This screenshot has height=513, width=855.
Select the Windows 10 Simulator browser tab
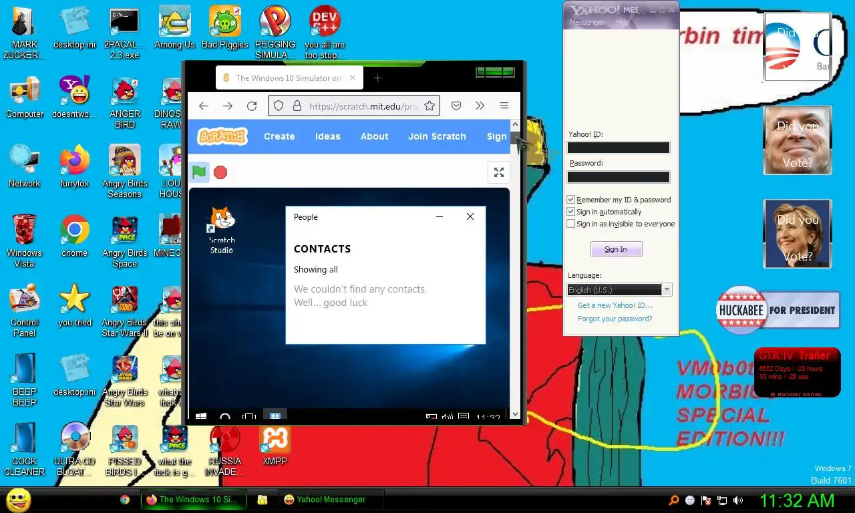click(x=290, y=77)
